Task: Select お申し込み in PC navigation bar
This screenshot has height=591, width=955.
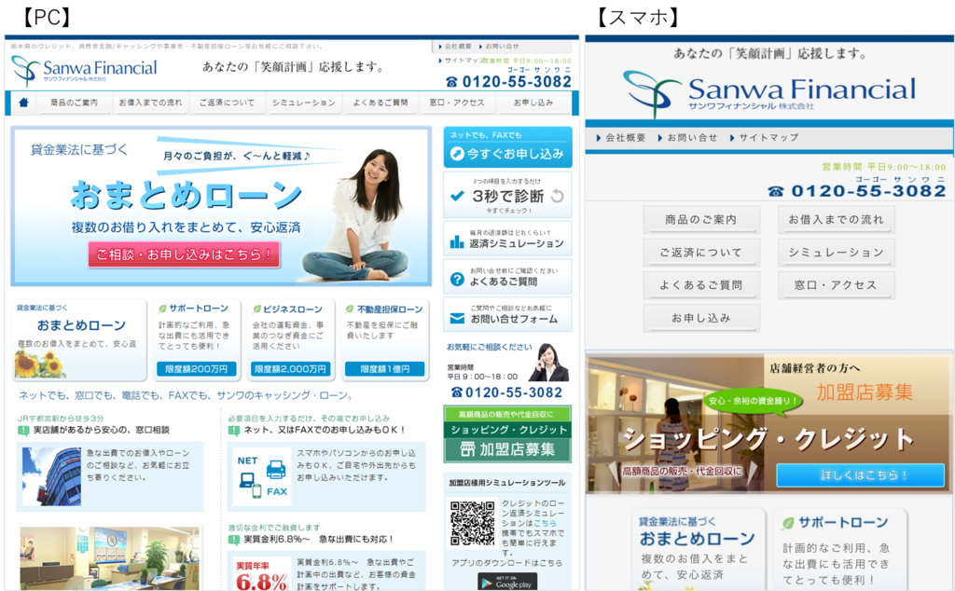Action: pyautogui.click(x=533, y=103)
